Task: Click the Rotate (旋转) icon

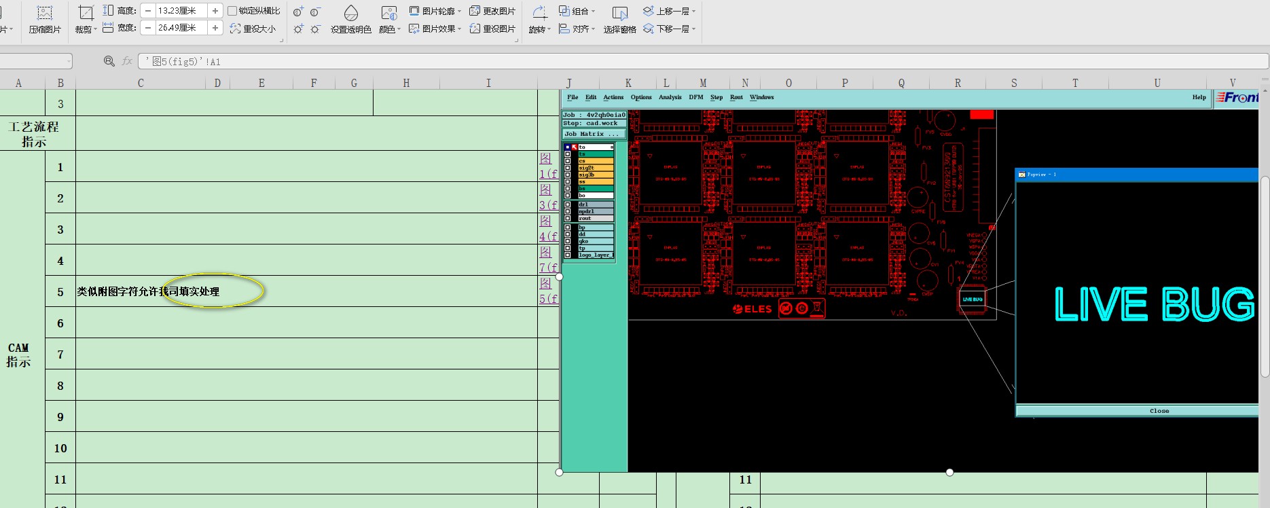Action: pyautogui.click(x=539, y=13)
